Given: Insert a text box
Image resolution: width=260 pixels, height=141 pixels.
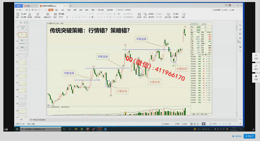Looking at the screenshot, I should tap(138, 15).
